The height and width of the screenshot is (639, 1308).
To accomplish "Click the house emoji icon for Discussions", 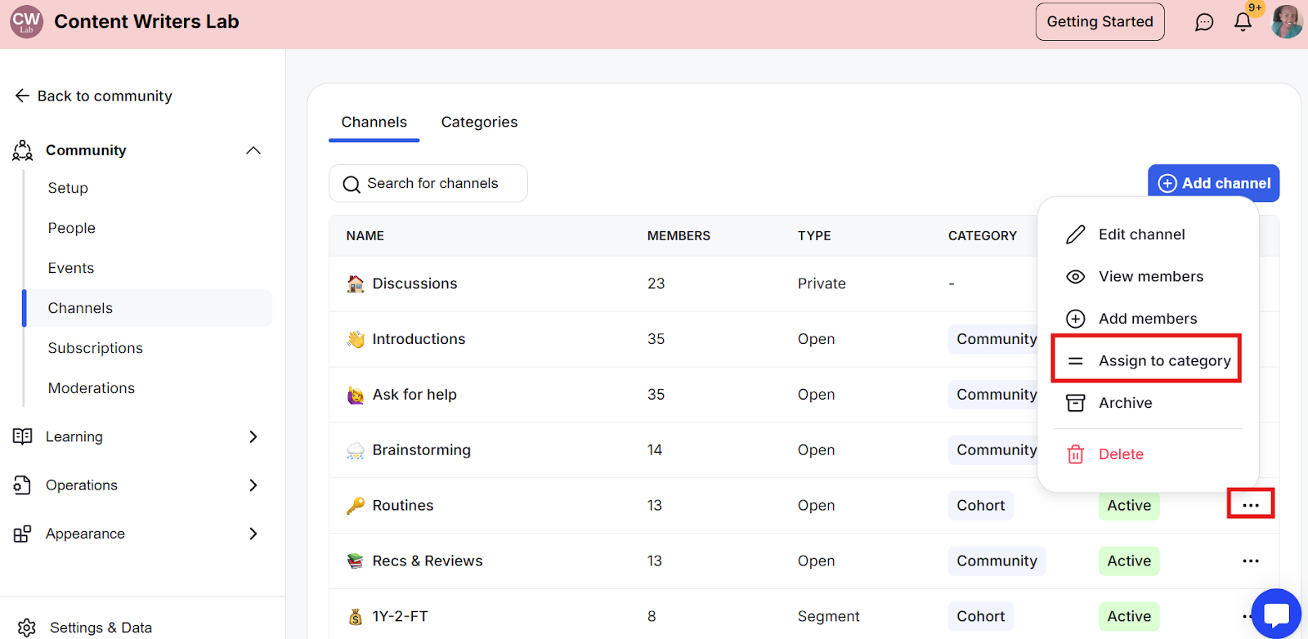I will 356,284.
